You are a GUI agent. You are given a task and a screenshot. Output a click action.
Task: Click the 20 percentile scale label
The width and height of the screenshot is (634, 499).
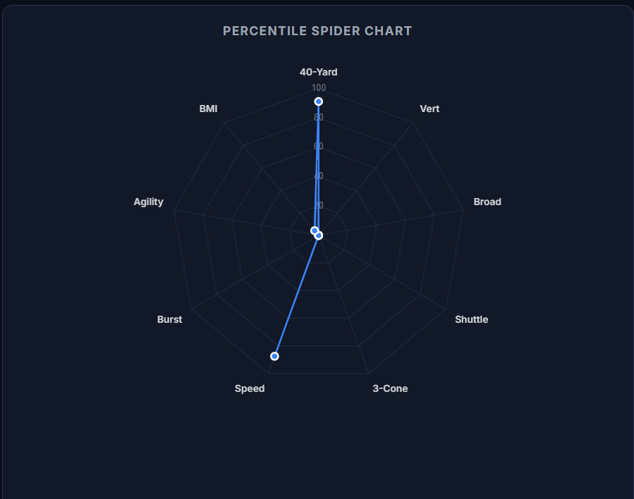(319, 206)
